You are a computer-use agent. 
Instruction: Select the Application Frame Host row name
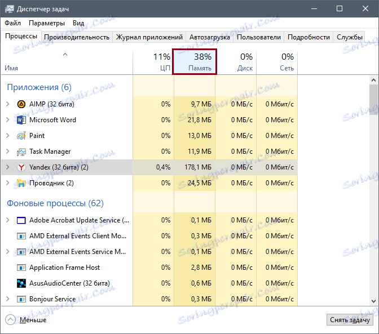click(64, 268)
